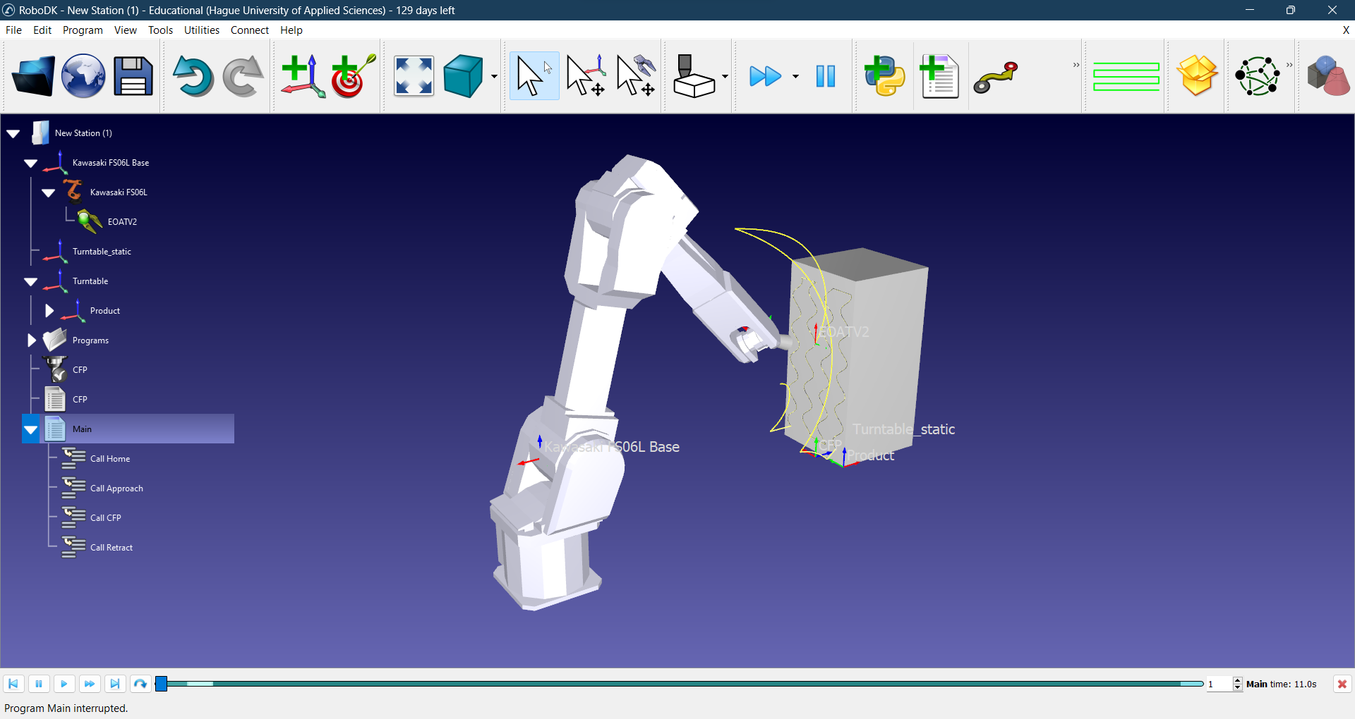The height and width of the screenshot is (719, 1355).
Task: Expand Product frame node
Action: tap(49, 311)
